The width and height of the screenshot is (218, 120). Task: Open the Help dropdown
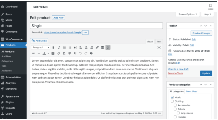click(207, 14)
